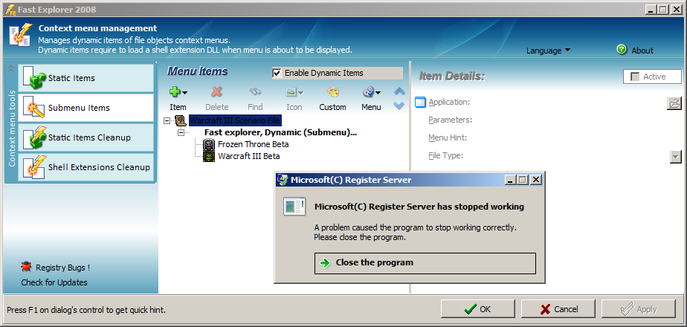Move item down with blue arrow
Viewport: 687px width, 327px height.
[399, 106]
